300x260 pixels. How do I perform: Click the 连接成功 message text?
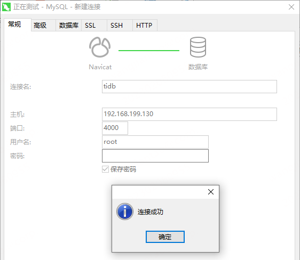(151, 212)
